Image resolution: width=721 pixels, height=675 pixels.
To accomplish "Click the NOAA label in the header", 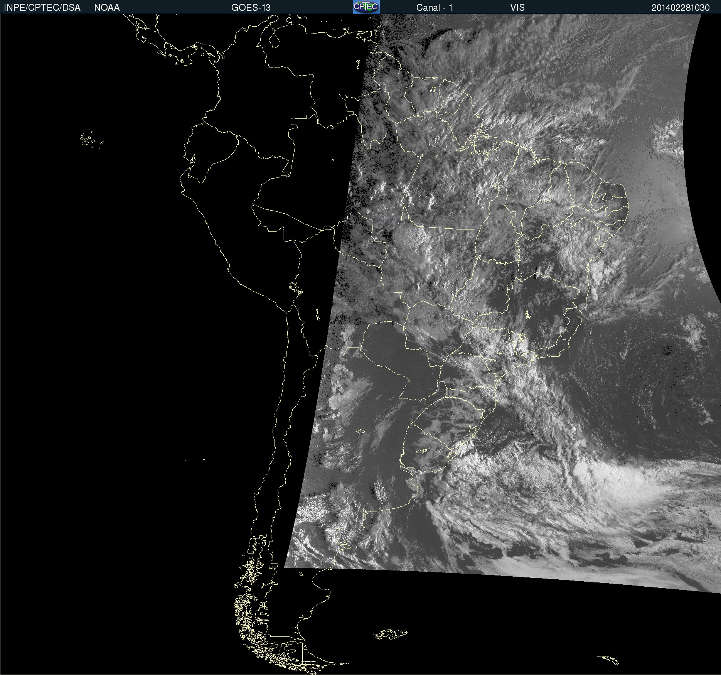I will [x=107, y=8].
